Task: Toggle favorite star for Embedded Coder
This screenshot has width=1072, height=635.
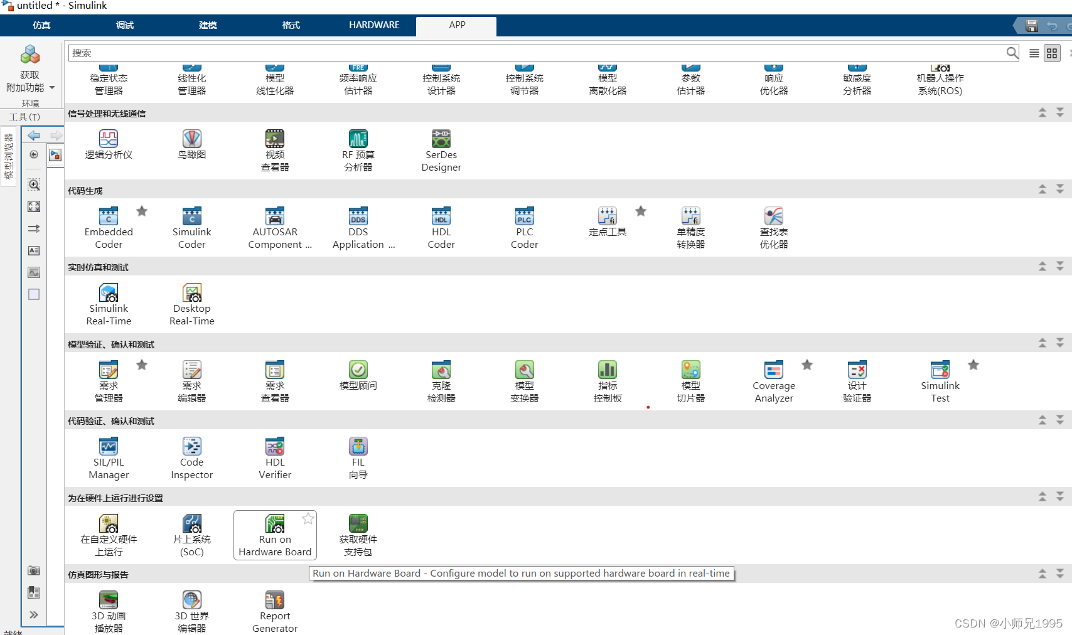Action: 142,211
